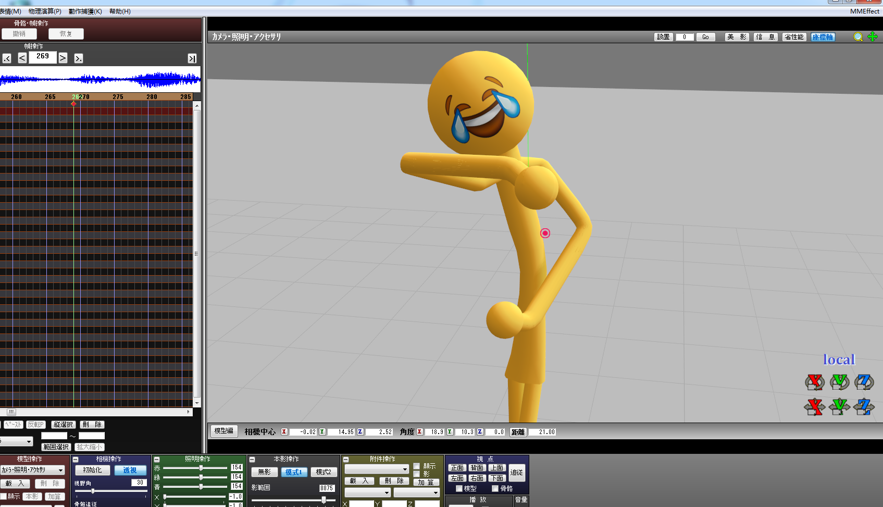Open the accessory selection dropdown in 附件操作
This screenshot has height=507, width=883.
pyautogui.click(x=376, y=468)
